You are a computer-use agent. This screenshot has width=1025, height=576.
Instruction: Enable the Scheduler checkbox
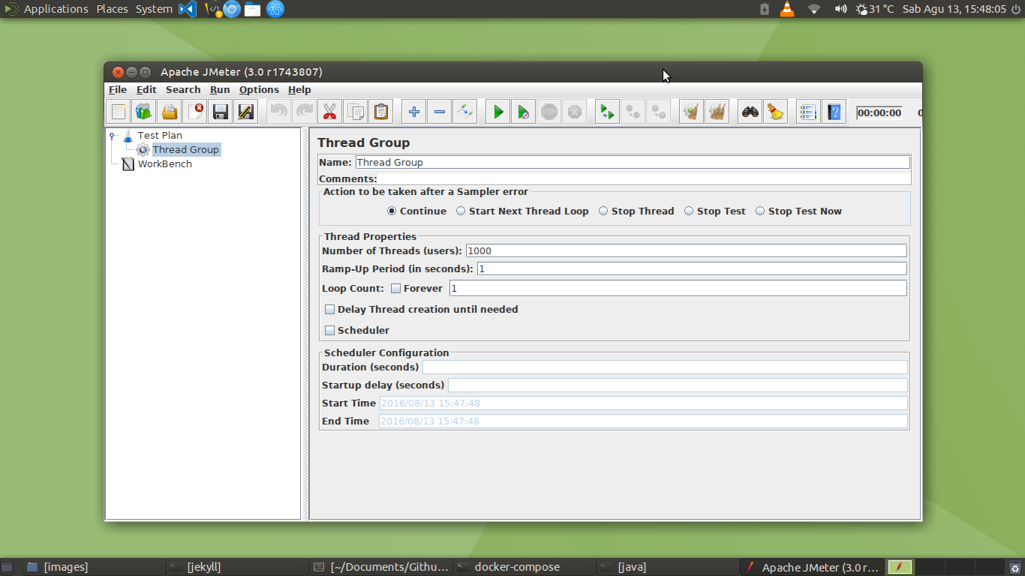point(329,331)
